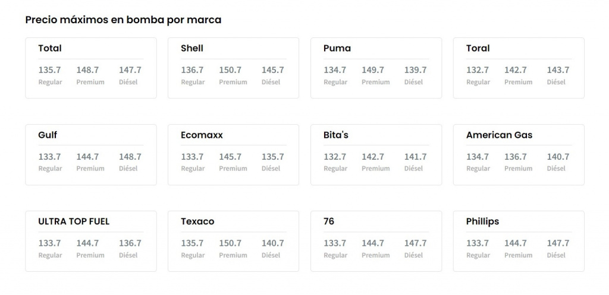
Task: Select the ULTRA TOP FUEL heading
Action: 74,221
